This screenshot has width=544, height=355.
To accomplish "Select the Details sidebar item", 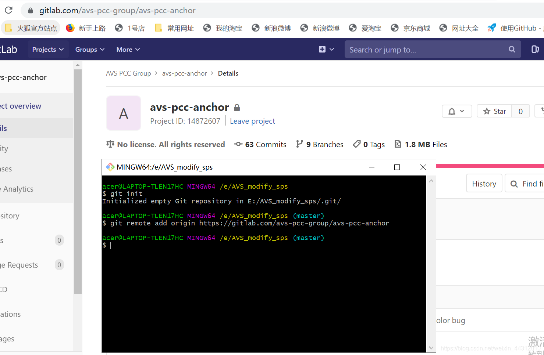I will pos(37,128).
